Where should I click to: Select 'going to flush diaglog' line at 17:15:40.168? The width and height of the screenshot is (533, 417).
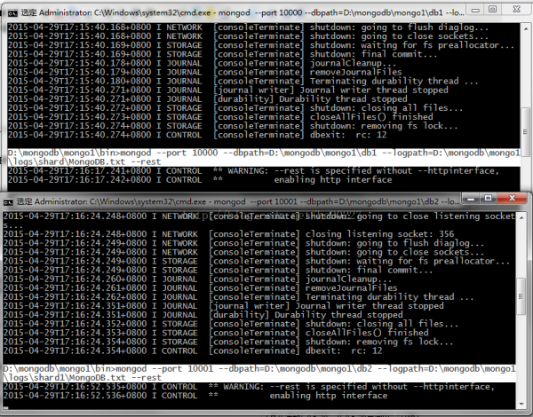coord(248,28)
